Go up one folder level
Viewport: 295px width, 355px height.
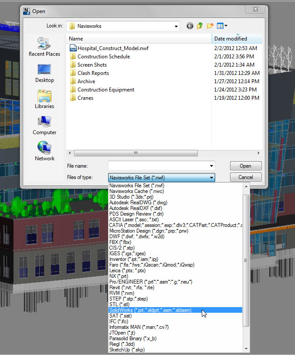[200, 26]
